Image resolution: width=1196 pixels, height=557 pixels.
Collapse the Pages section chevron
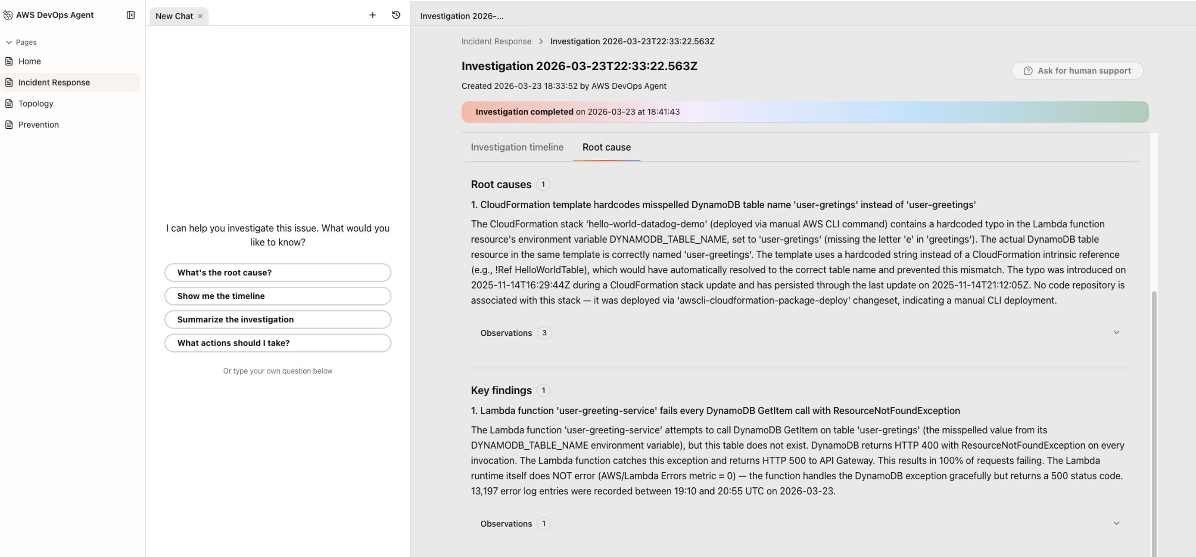[x=8, y=42]
